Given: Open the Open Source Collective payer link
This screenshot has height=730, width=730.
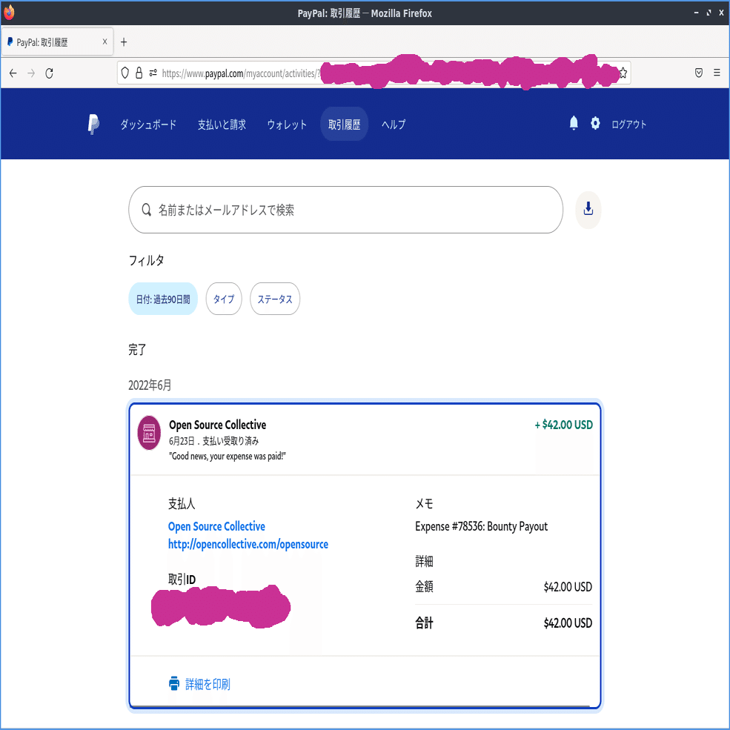Looking at the screenshot, I should (216, 526).
